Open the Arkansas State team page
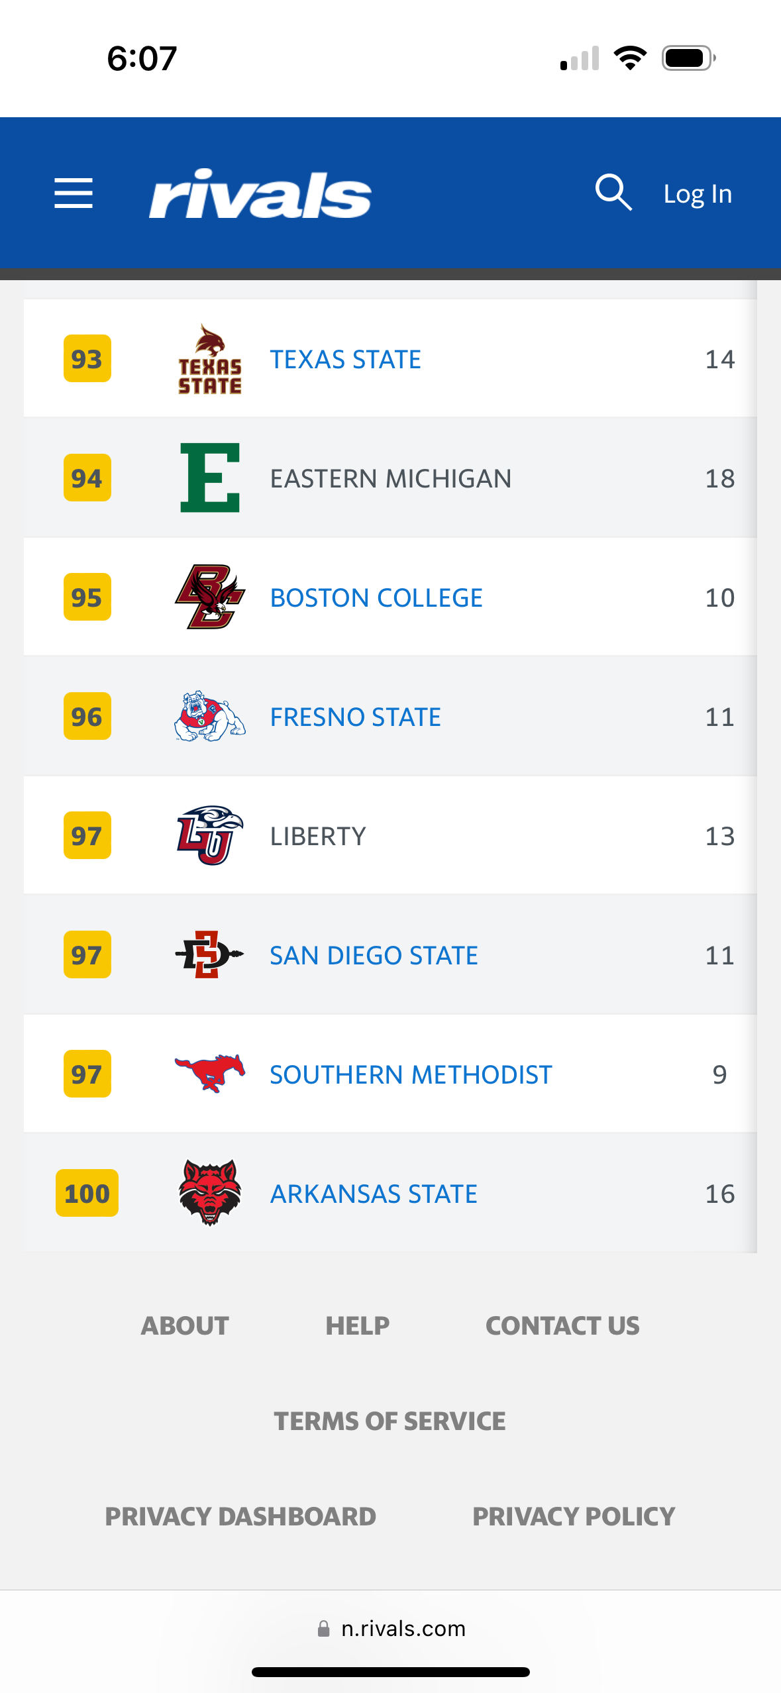 [x=374, y=1194]
